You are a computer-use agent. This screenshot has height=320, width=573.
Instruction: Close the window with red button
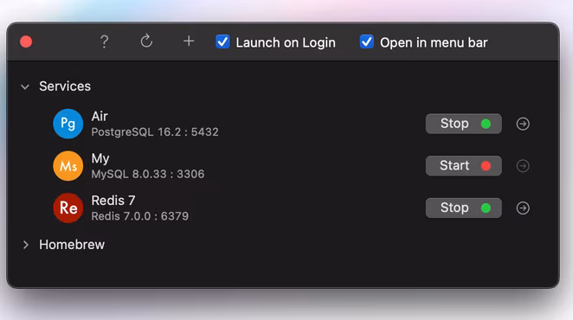pos(26,42)
